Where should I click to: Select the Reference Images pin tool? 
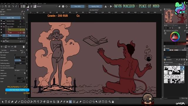(x=80, y=102)
